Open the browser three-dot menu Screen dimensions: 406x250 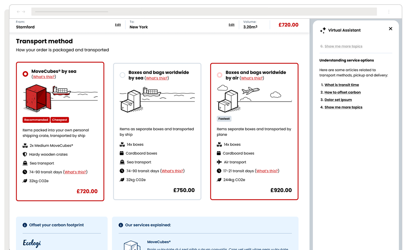click(x=389, y=11)
